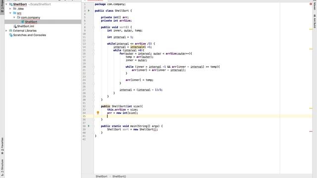Click line number 42 in the gutter
This screenshot has height=178, width=317.
[84, 139]
